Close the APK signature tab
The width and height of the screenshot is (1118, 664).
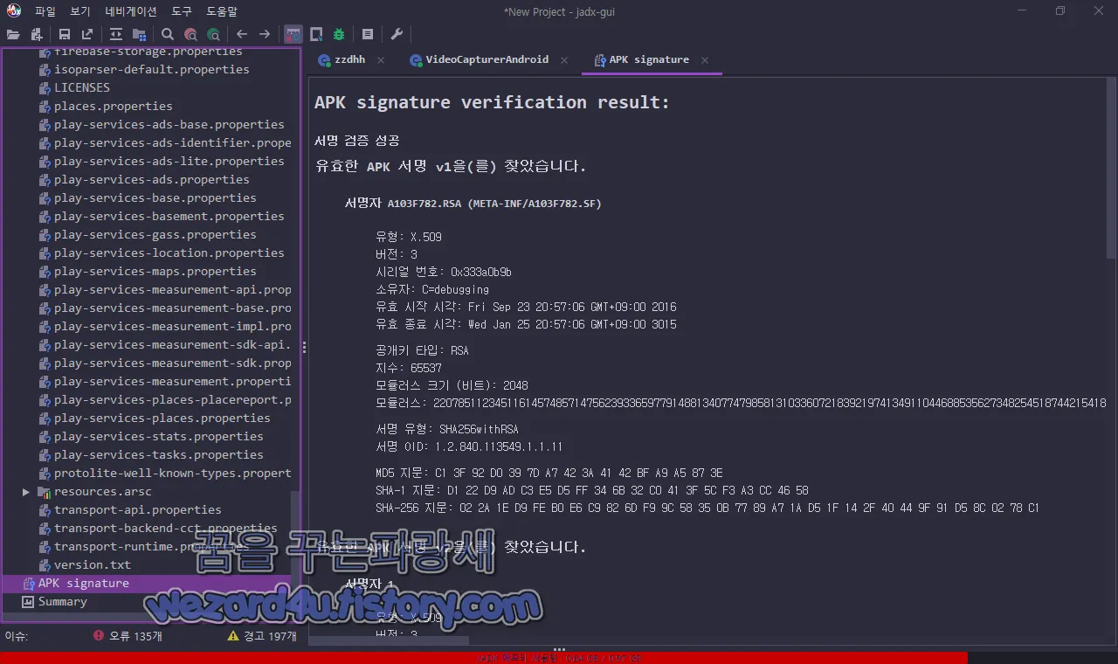[x=705, y=60]
